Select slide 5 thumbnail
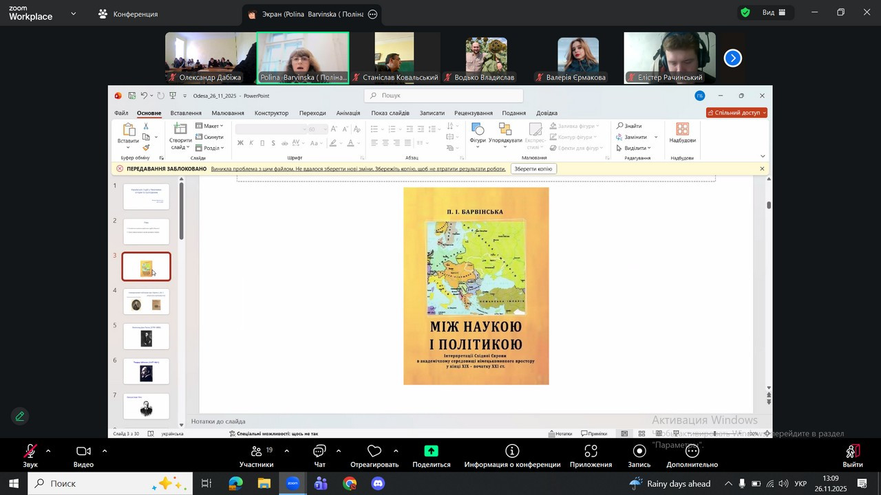The image size is (881, 495). 146,336
